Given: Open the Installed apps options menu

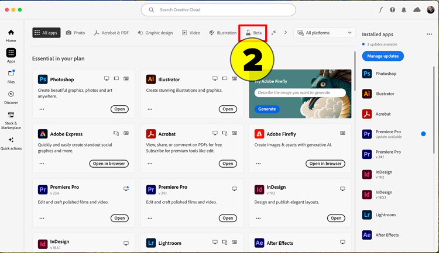Looking at the screenshot, I should tap(429, 34).
